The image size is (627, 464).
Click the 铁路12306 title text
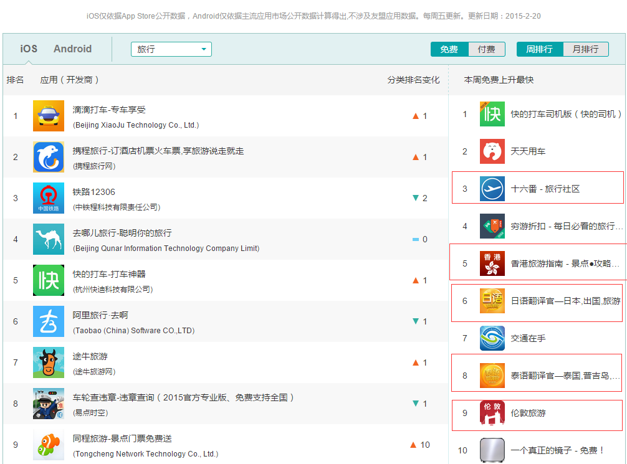[x=94, y=192]
